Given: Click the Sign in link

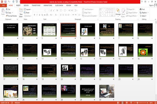Looking at the screenshot, I should [x=151, y=5].
